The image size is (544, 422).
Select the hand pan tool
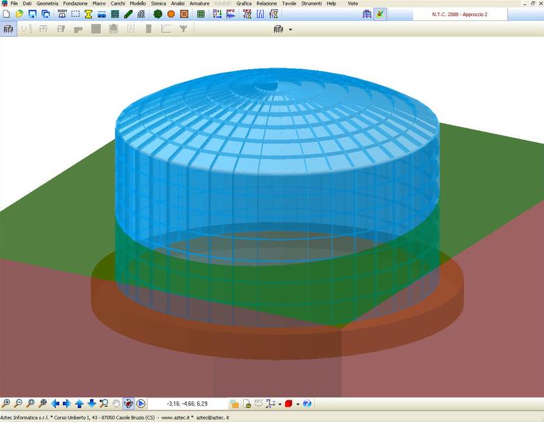[x=116, y=403]
